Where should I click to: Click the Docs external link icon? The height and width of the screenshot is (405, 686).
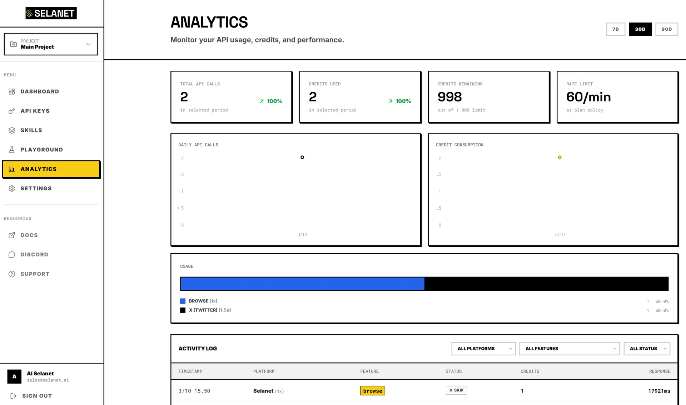(x=12, y=235)
